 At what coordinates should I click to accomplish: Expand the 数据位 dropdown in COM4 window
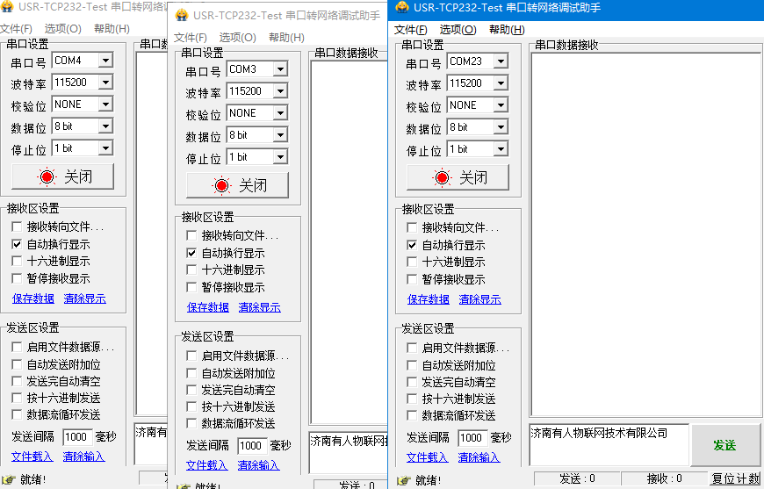pos(105,126)
